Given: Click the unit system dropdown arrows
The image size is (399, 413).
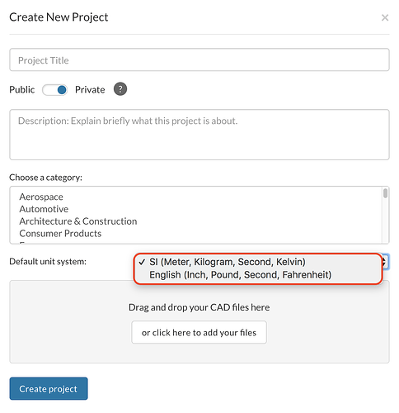Looking at the screenshot, I should coord(385,262).
